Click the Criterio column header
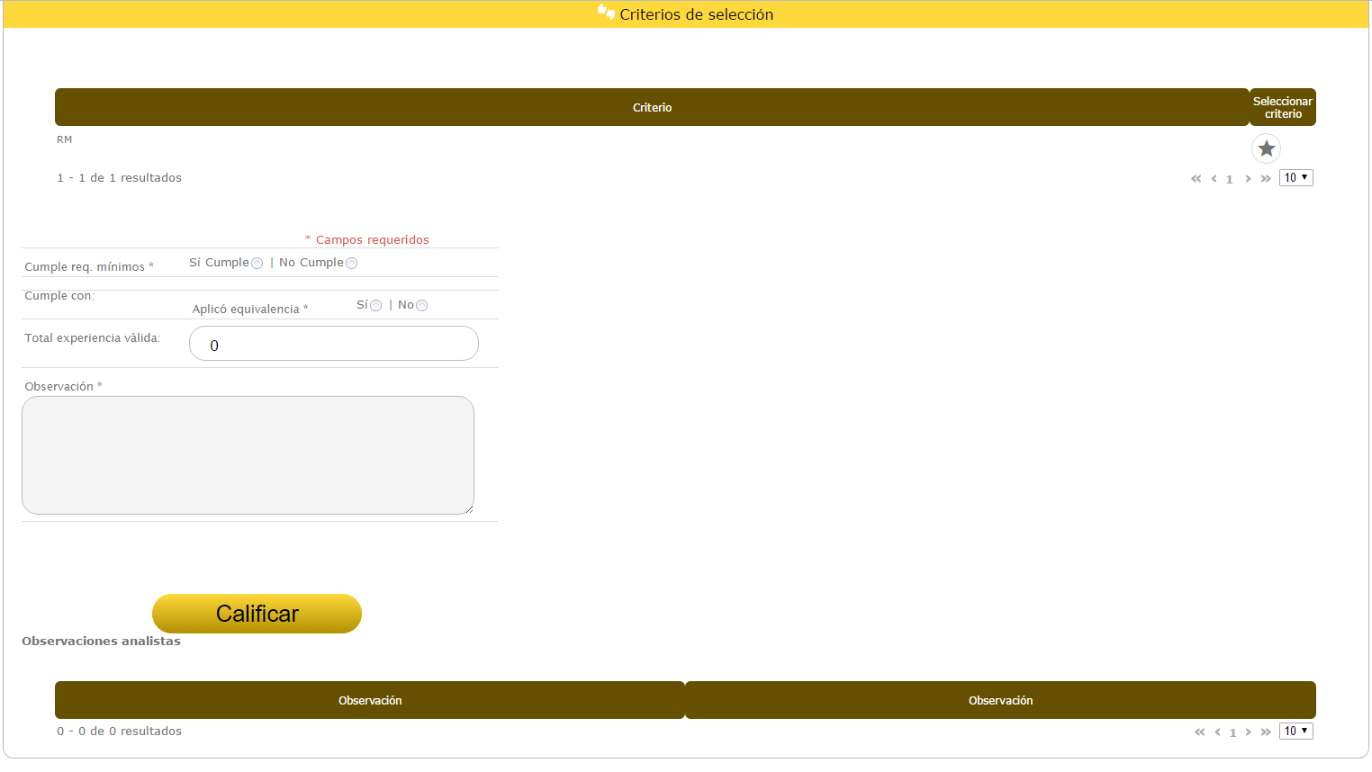 (652, 107)
